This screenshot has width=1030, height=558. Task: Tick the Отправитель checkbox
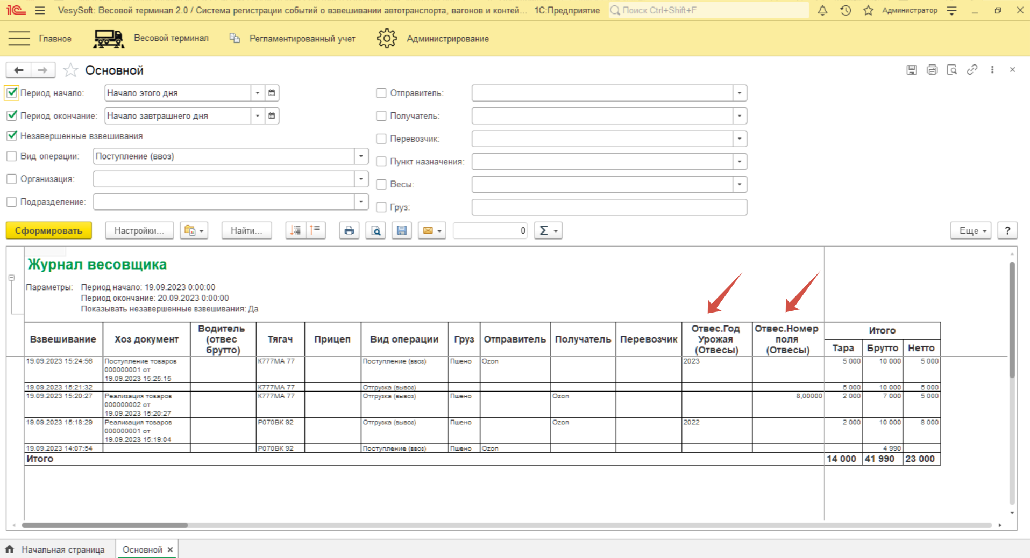point(381,93)
